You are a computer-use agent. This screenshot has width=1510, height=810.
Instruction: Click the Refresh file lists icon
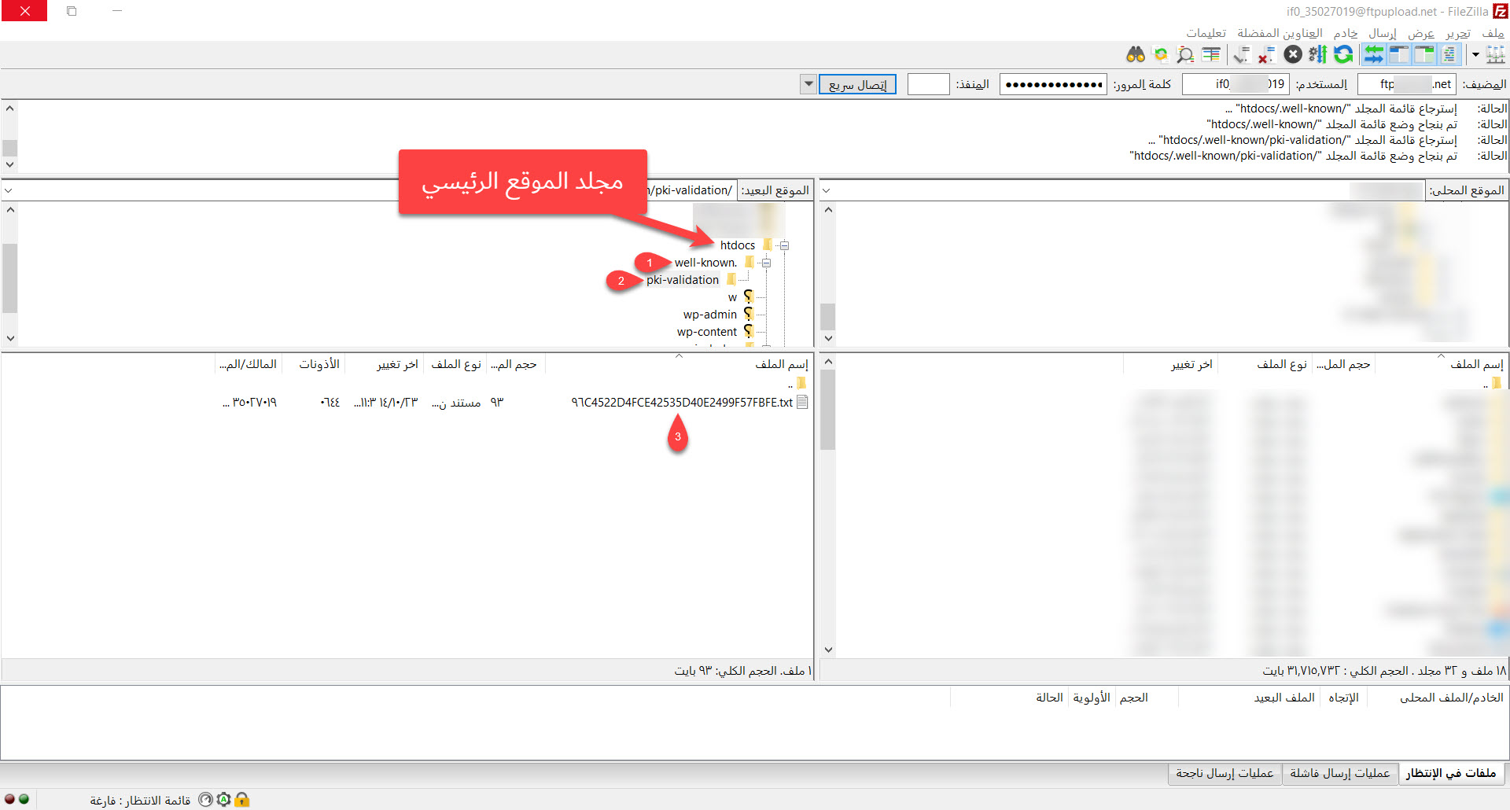pyautogui.click(x=1344, y=54)
